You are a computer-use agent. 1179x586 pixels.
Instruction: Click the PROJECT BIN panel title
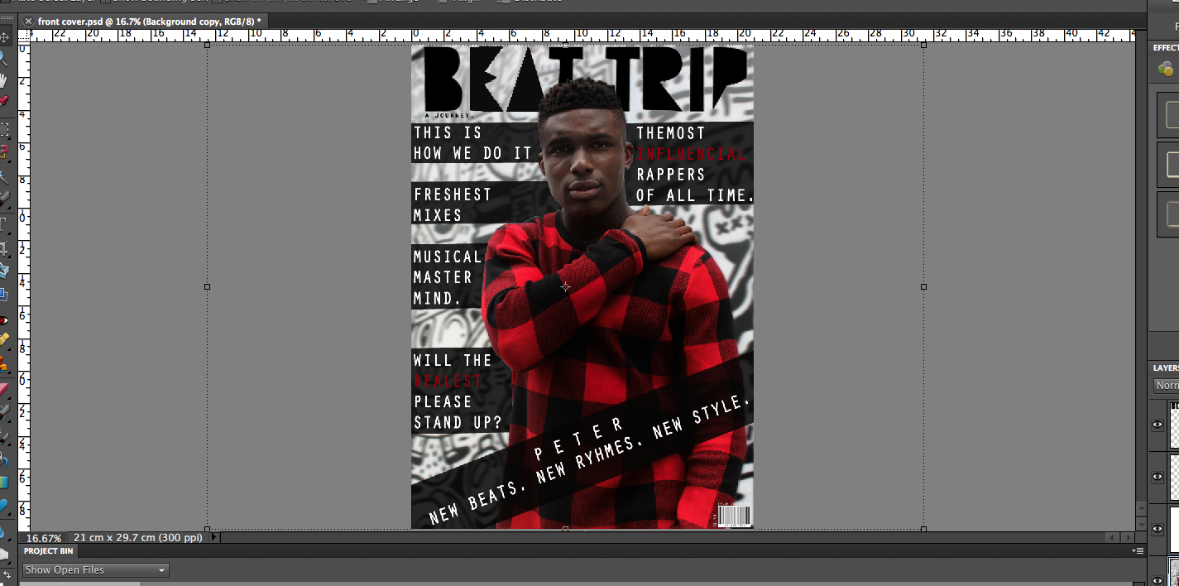point(48,550)
